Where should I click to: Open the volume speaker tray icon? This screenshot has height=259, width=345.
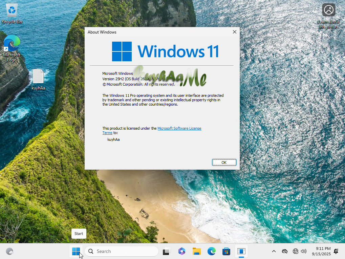(x=304, y=251)
